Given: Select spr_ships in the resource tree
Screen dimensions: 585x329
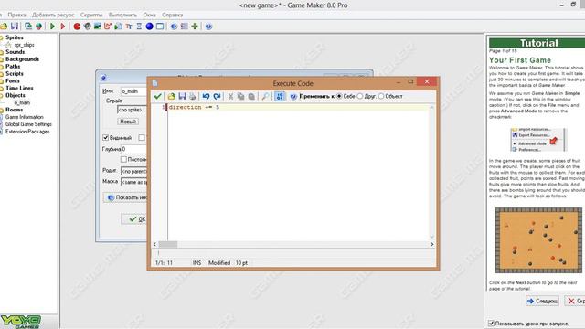Looking at the screenshot, I should (24, 45).
